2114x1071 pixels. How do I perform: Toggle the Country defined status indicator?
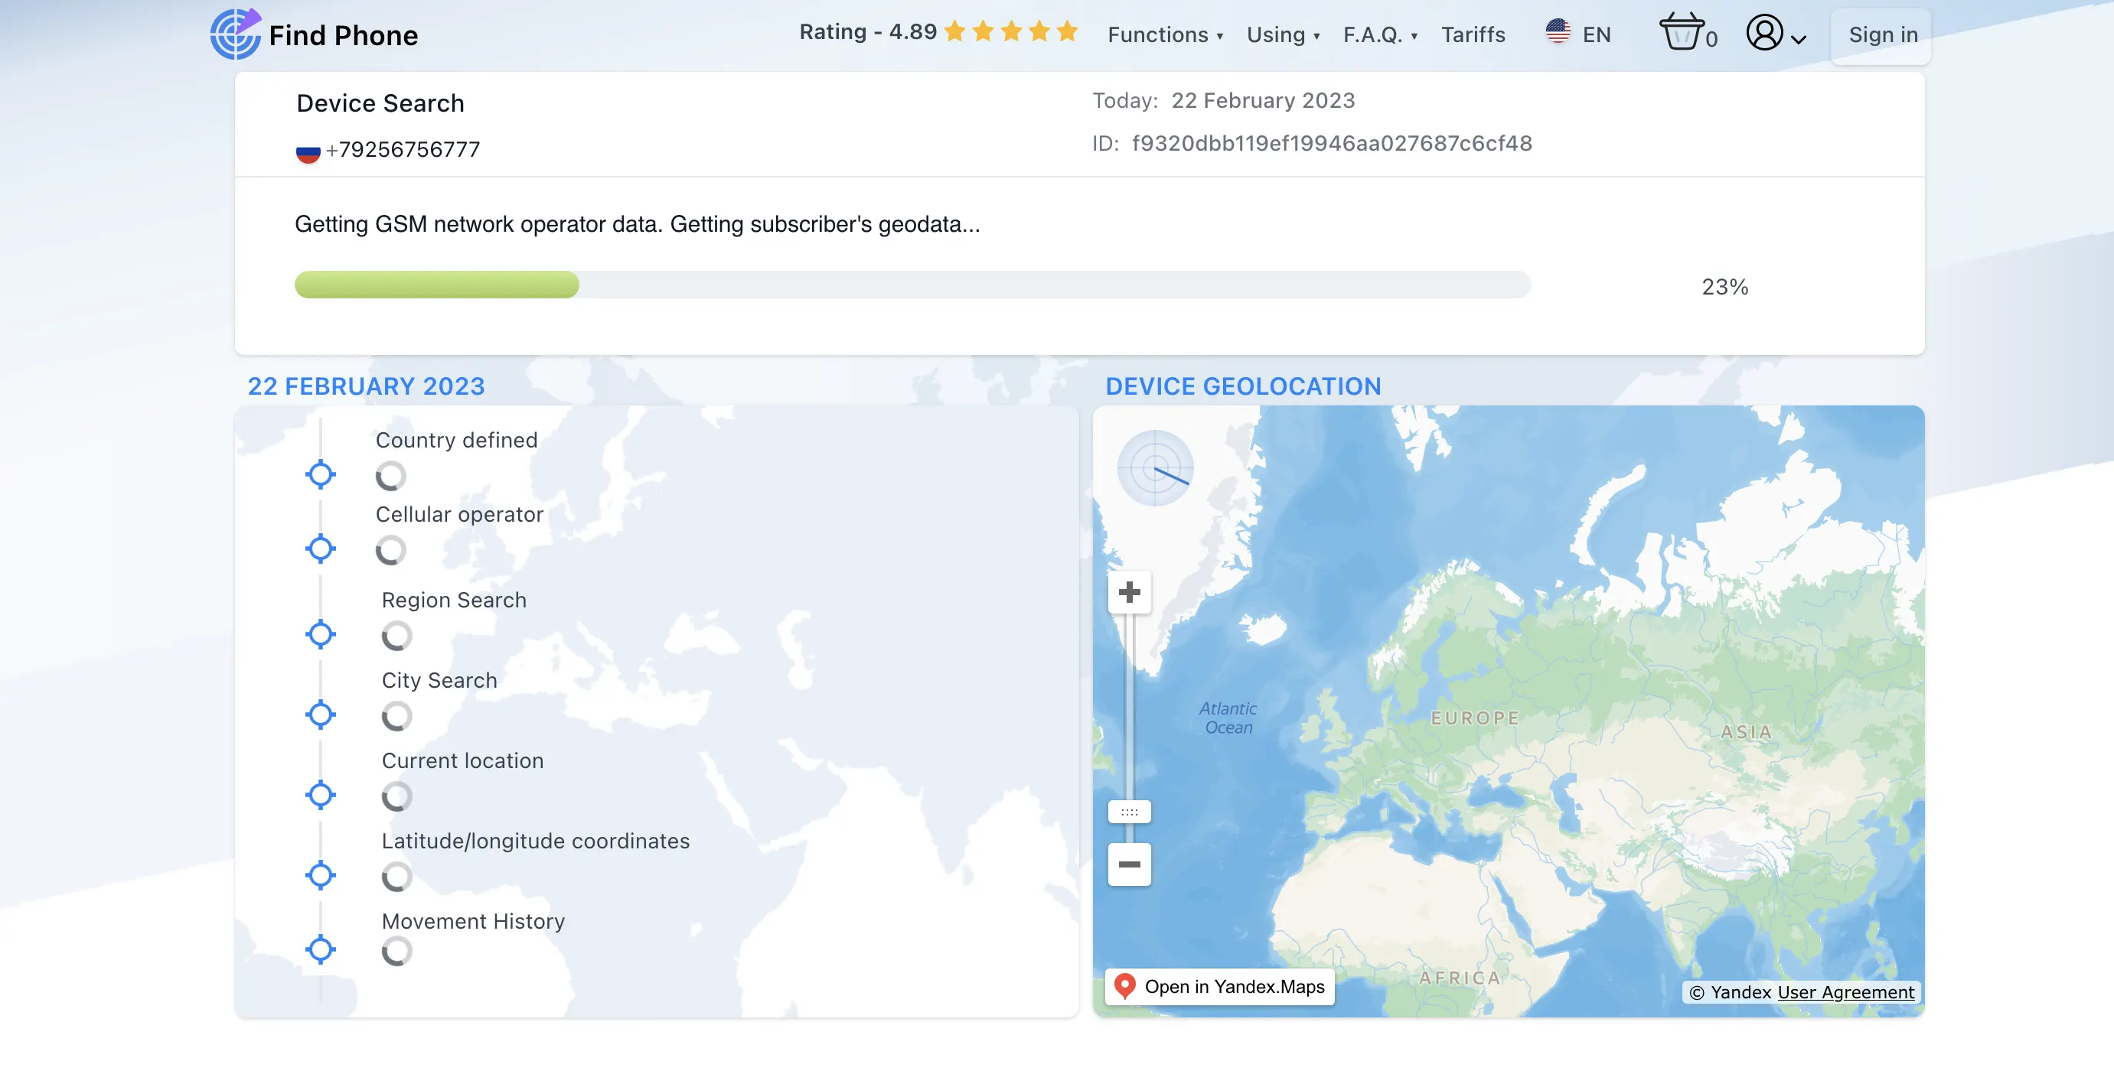[391, 475]
